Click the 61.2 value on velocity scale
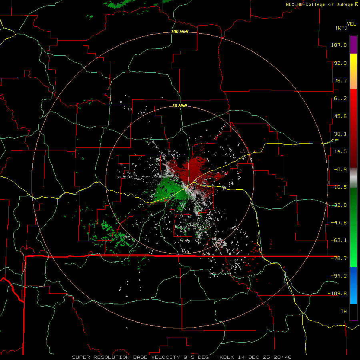Viewport: 360px width, 360px height. [340, 98]
